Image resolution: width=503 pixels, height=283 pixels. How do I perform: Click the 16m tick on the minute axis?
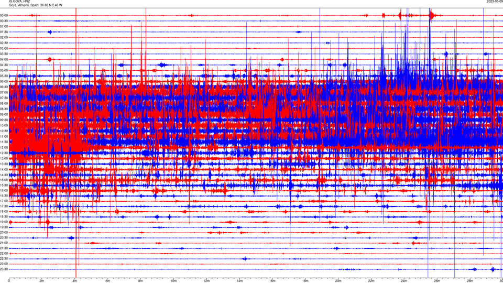(272, 281)
